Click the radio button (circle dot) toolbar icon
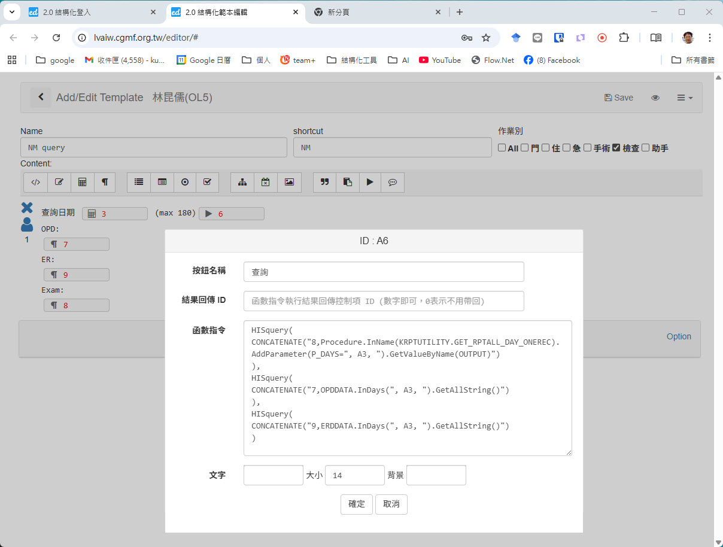Image resolution: width=723 pixels, height=547 pixels. (185, 183)
